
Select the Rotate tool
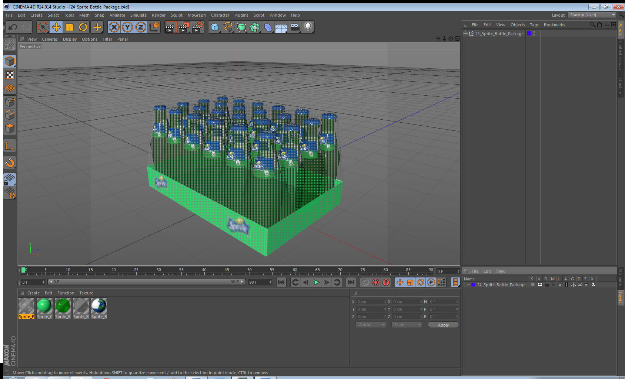click(x=83, y=27)
